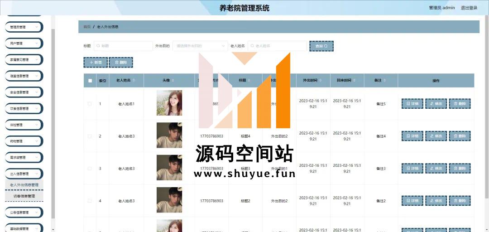Go to 首页 via the breadcrumb
Screen dimensions: 489x232
pyautogui.click(x=87, y=27)
